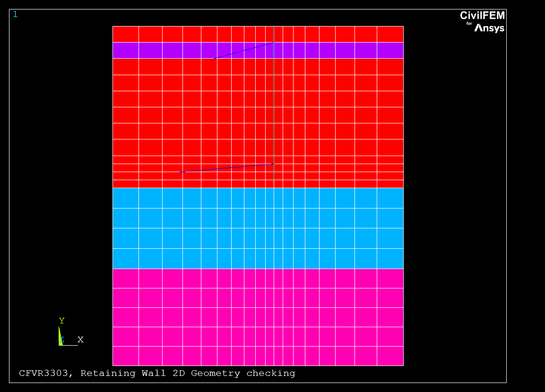The image size is (545, 392).
Task: Click the CFVR3303 Retaining Wall title text
Action: coord(157,373)
